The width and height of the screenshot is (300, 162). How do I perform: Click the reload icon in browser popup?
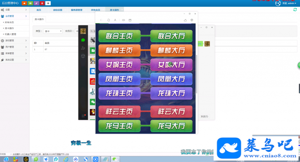(x=108, y=20)
